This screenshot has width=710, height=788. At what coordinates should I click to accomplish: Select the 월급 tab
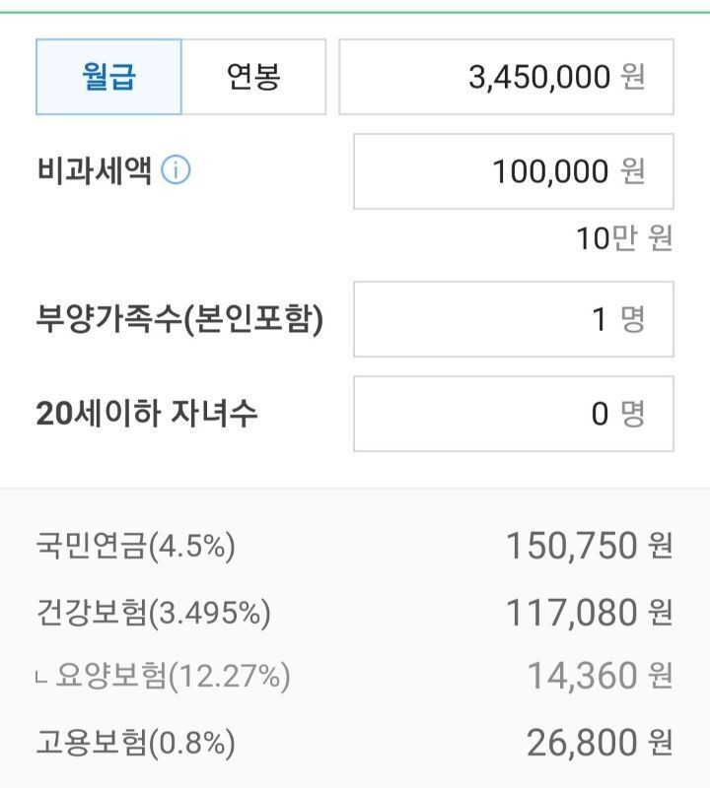tap(108, 77)
